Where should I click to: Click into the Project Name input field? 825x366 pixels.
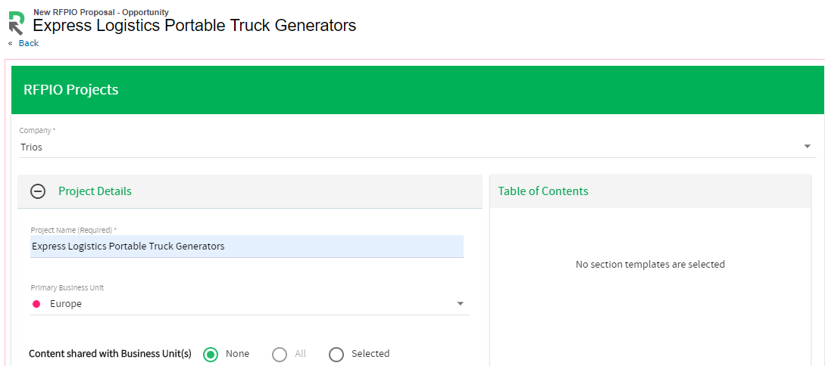246,247
